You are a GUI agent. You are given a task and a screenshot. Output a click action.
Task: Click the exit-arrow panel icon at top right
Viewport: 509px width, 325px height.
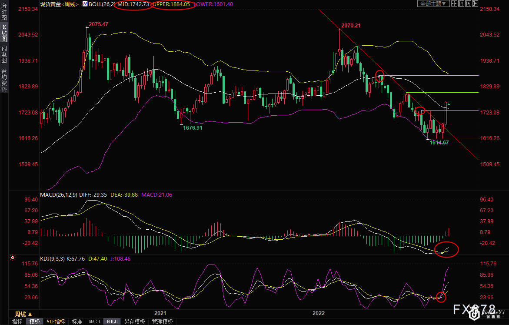tap(475, 3)
